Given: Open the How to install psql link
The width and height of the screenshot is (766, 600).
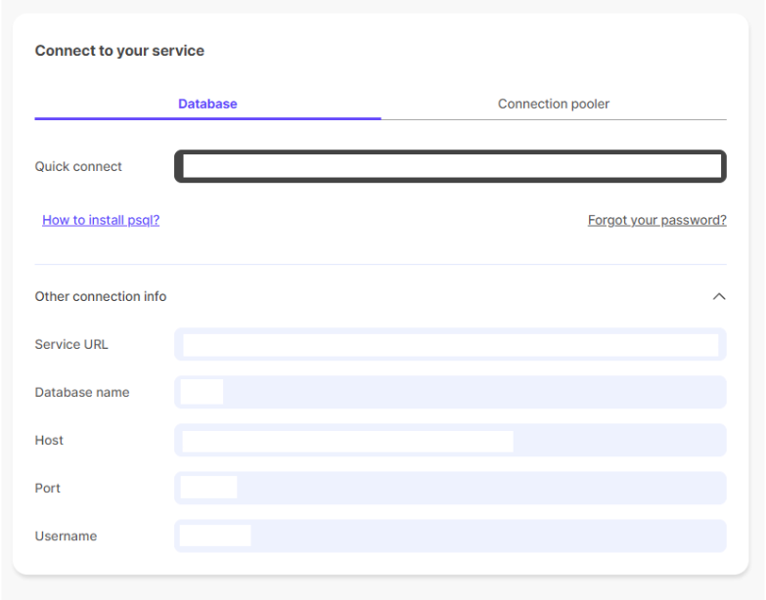Looking at the screenshot, I should (101, 220).
